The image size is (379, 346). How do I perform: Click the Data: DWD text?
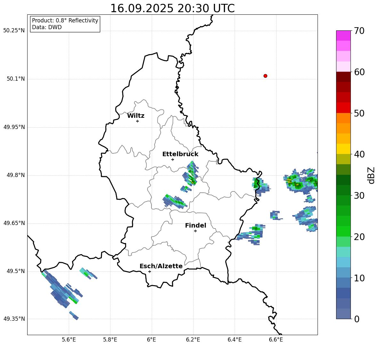(47, 27)
